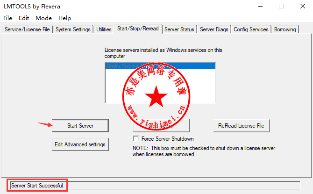
Task: Open the Utilities tab
Action: 104,29
